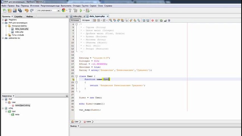Click the Chrome browser icon in toolbar

(64, 10)
